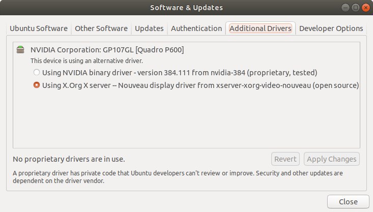Click the proprietary driver explanation paragraph

178,177
